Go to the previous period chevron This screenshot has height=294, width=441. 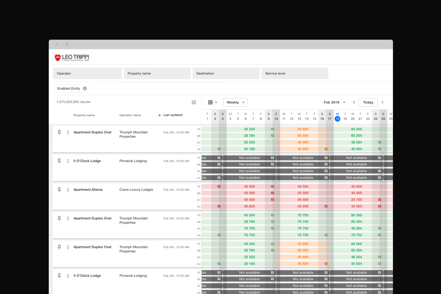pyautogui.click(x=354, y=102)
